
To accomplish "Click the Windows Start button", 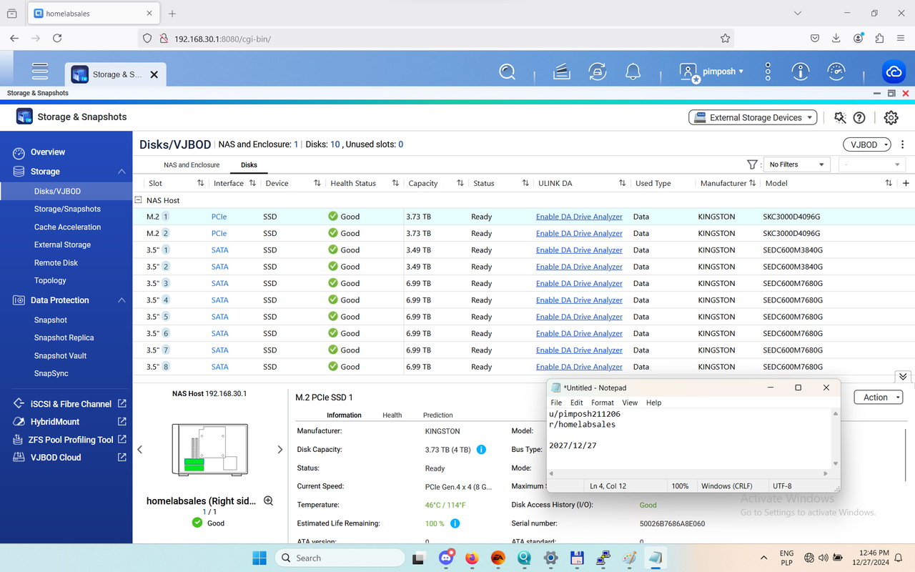I will click(259, 558).
